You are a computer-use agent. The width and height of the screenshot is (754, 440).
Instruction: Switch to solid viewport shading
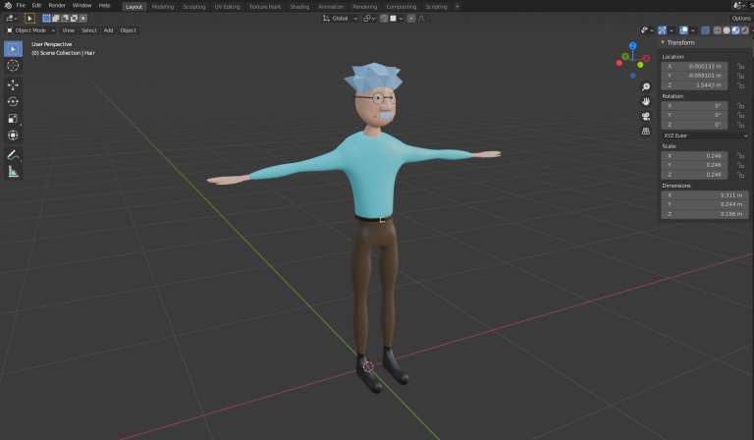(727, 30)
